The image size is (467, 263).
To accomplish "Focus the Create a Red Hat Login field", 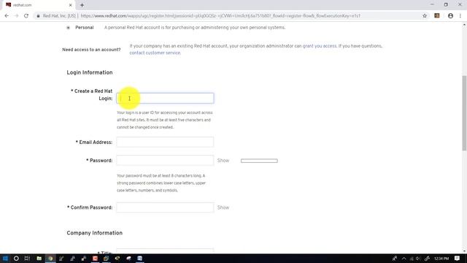I will click(165, 99).
